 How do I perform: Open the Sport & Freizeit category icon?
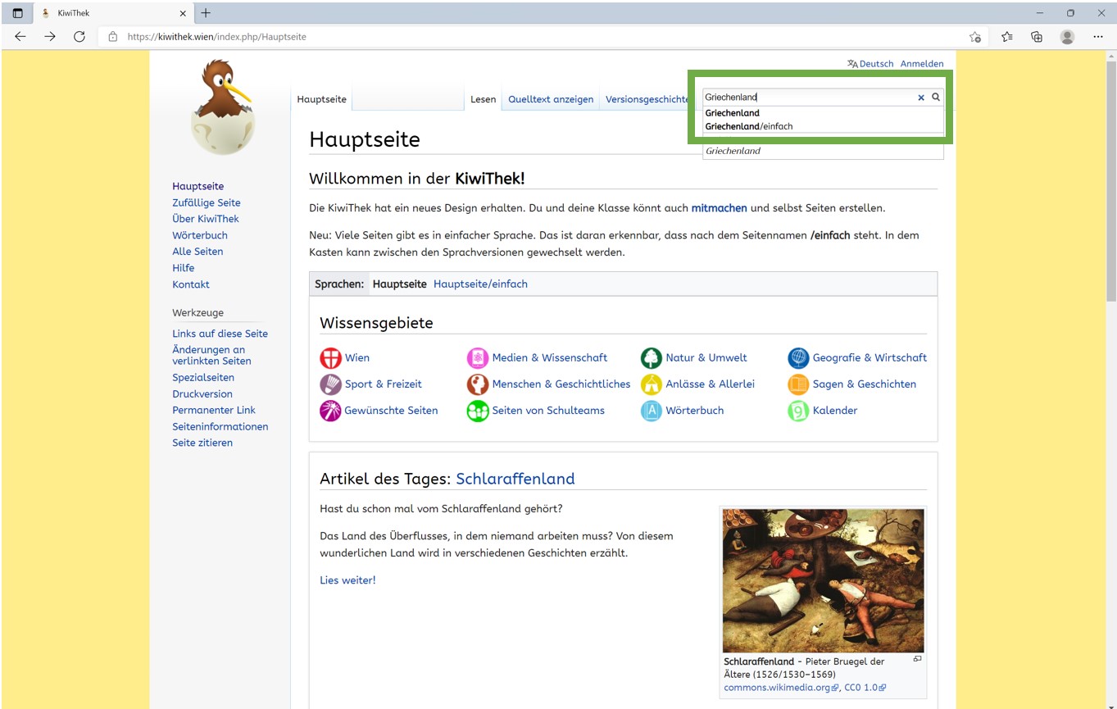330,384
